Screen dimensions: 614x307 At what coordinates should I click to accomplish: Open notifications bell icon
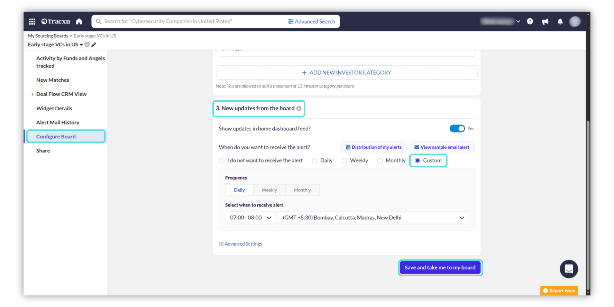pyautogui.click(x=560, y=21)
